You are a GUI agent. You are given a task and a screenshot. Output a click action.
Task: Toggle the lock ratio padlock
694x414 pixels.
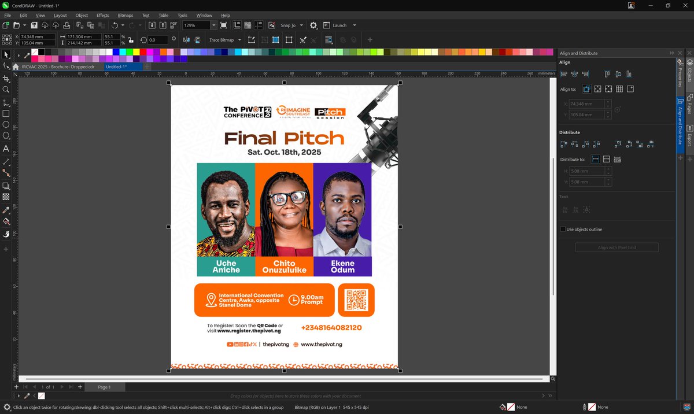131,40
